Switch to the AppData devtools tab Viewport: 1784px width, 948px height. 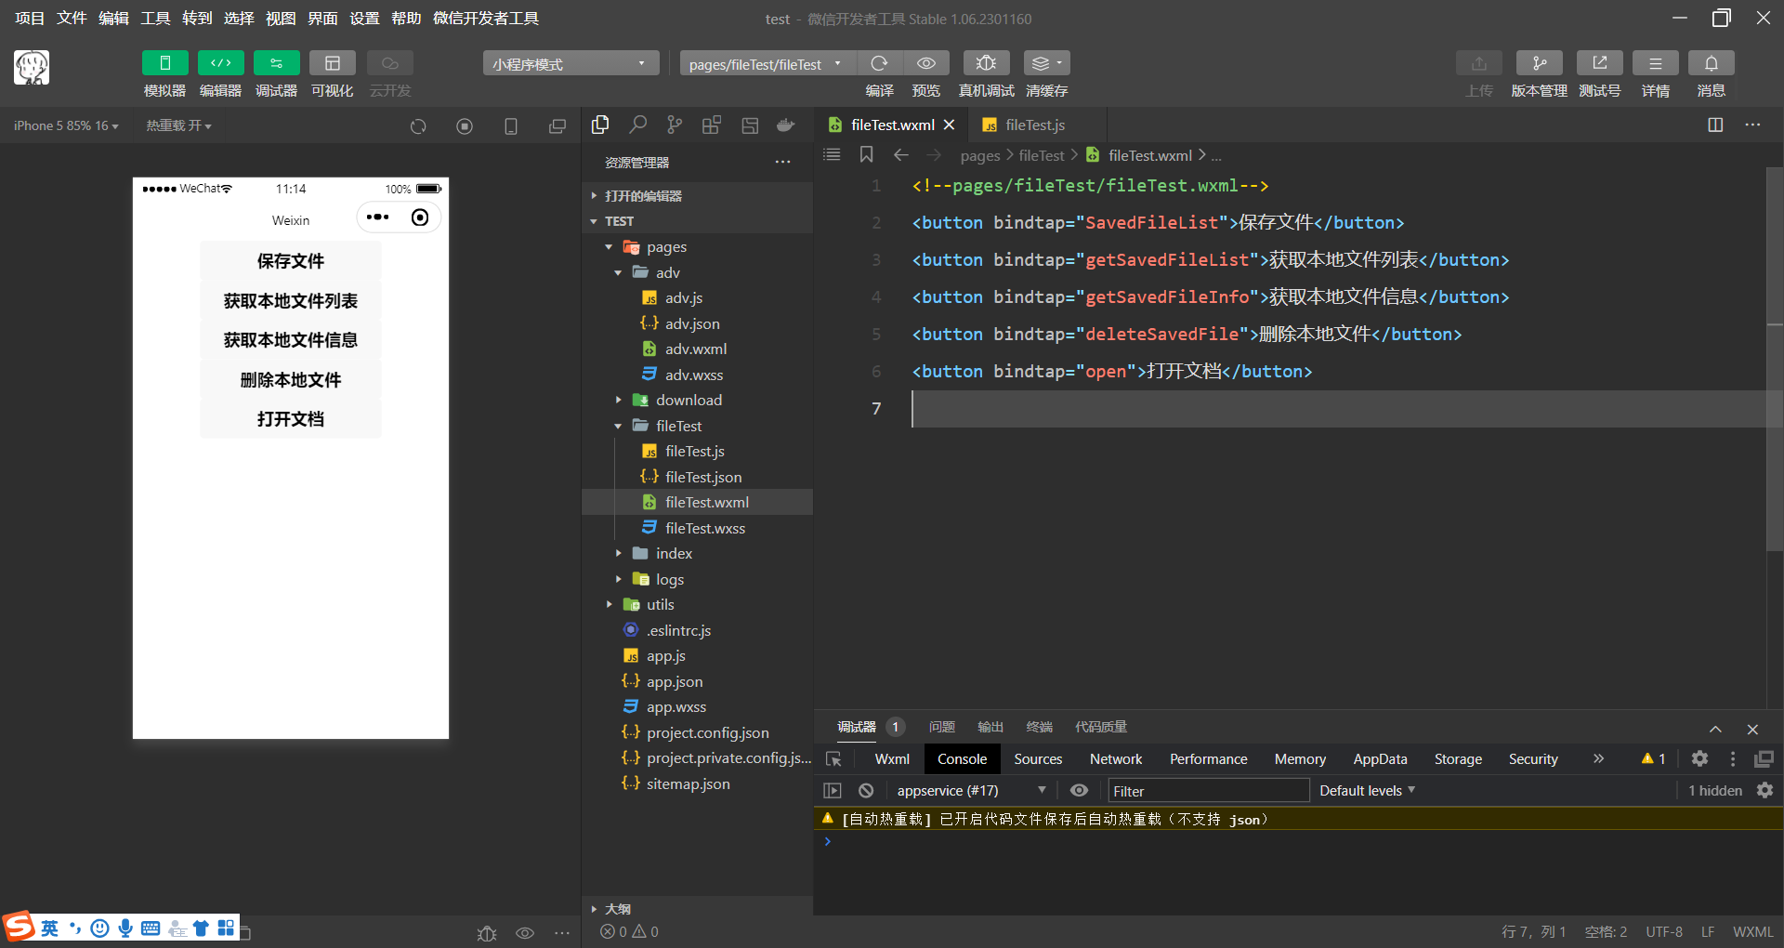(1380, 759)
